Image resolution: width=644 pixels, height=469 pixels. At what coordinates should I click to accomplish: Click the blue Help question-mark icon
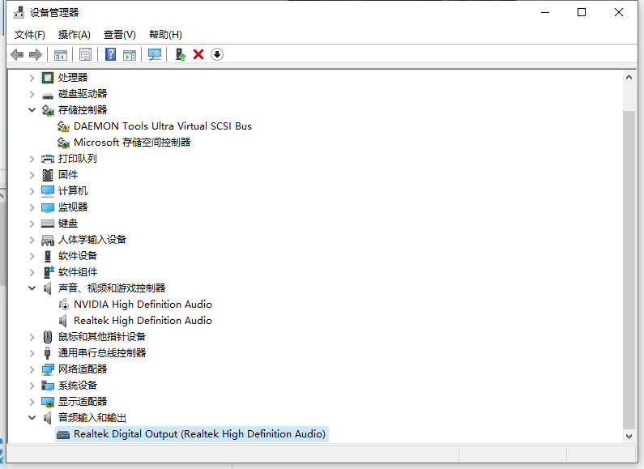point(111,54)
